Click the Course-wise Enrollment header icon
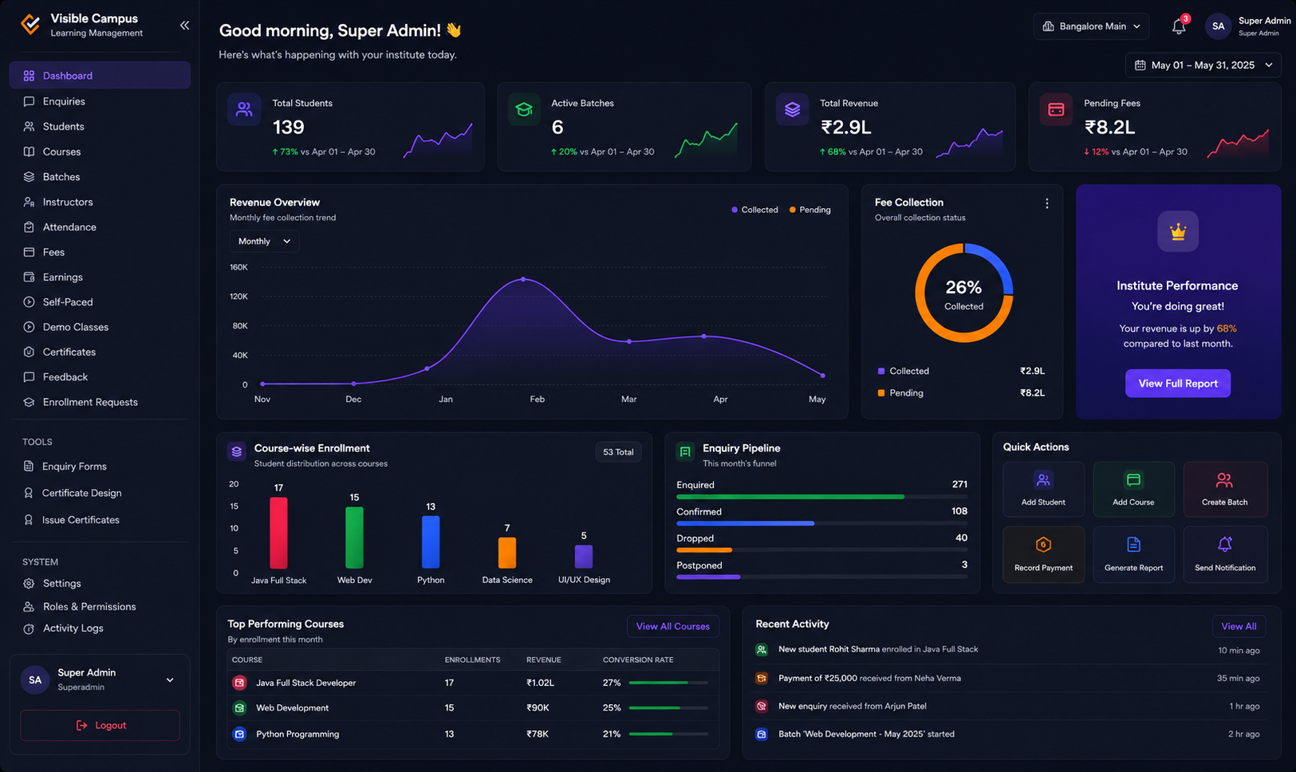Screen dimensions: 1296x772 pos(237,452)
